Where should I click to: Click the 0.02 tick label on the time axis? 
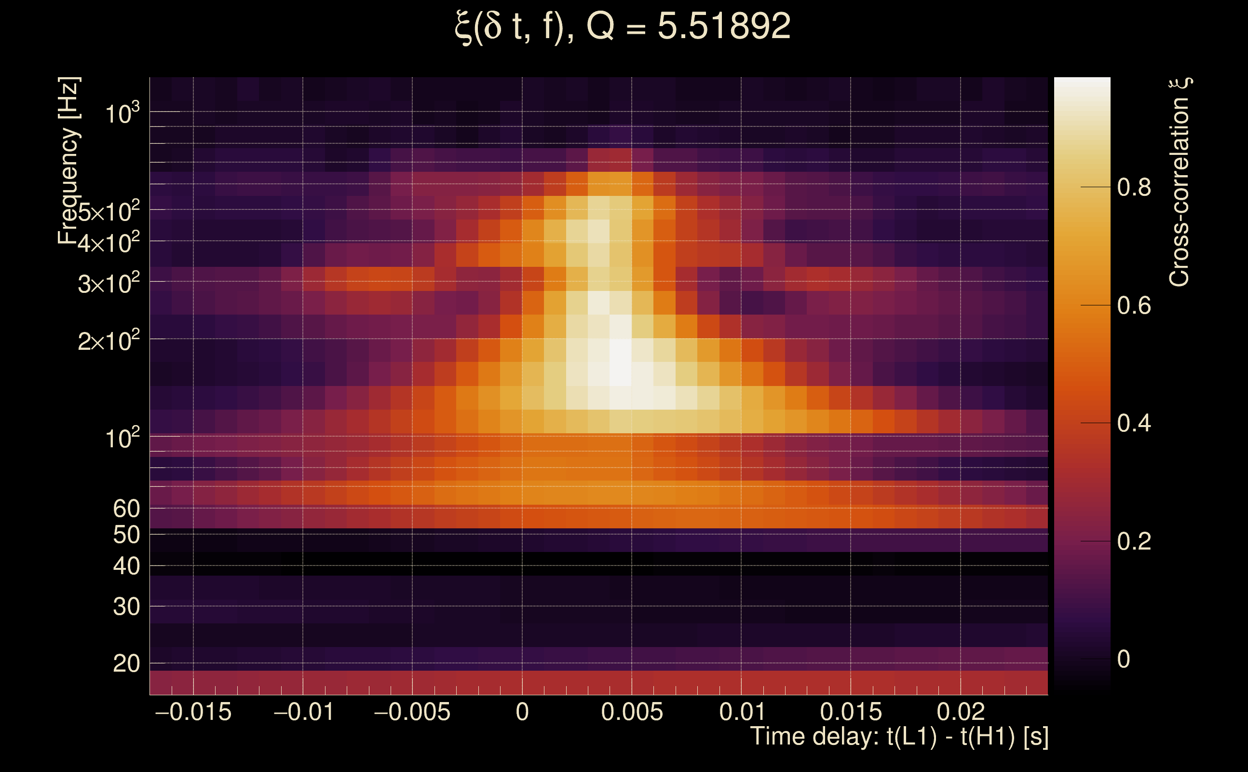(x=960, y=712)
